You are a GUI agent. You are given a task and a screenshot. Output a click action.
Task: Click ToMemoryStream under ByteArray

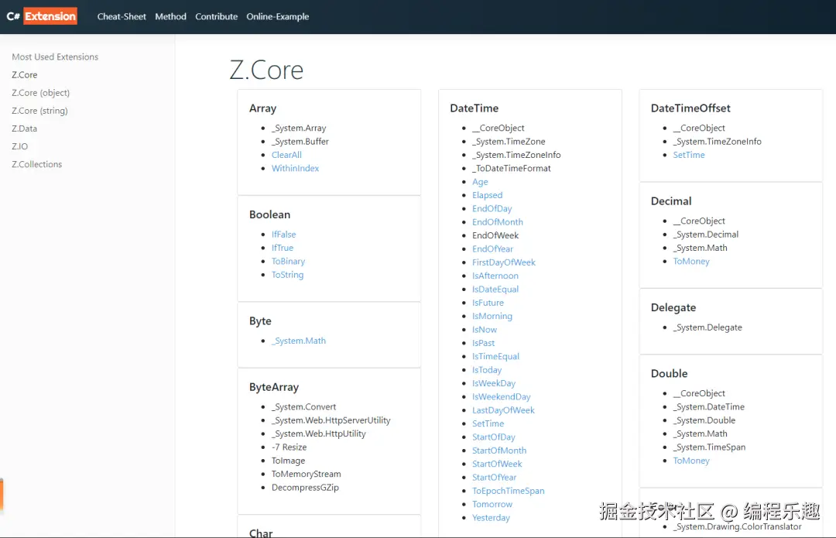point(306,474)
